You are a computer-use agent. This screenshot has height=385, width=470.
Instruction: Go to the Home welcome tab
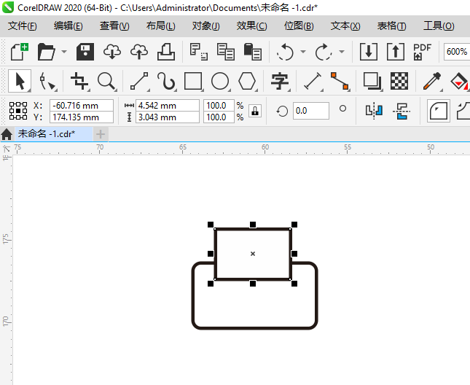pyautogui.click(x=7, y=134)
